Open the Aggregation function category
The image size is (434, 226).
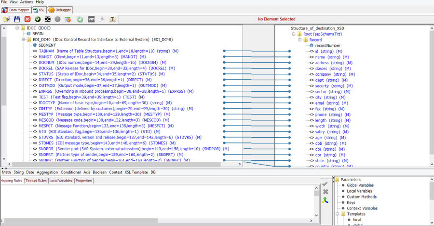pyautogui.click(x=47, y=172)
